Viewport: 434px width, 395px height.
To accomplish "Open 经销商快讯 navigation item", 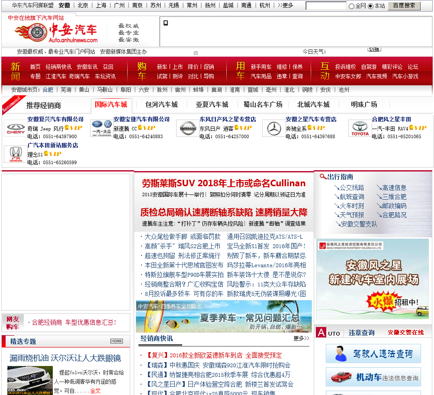I will click(x=58, y=67).
